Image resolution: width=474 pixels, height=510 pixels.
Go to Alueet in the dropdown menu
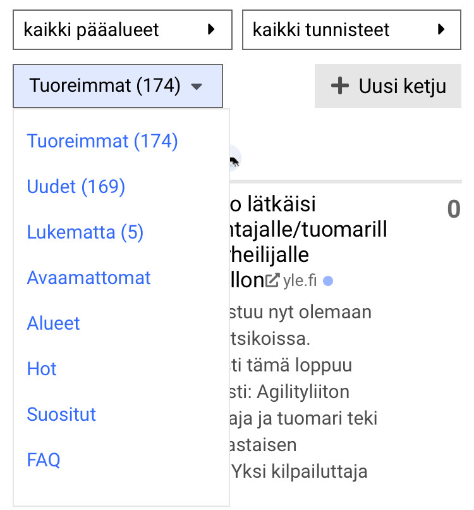(53, 323)
